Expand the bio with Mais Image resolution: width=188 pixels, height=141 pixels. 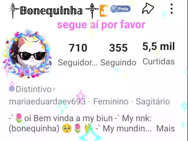pyautogui.click(x=165, y=128)
